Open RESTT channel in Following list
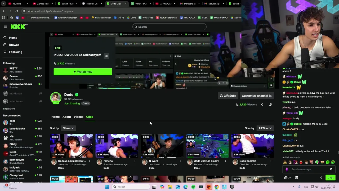339x191 pixels. click(x=23, y=70)
